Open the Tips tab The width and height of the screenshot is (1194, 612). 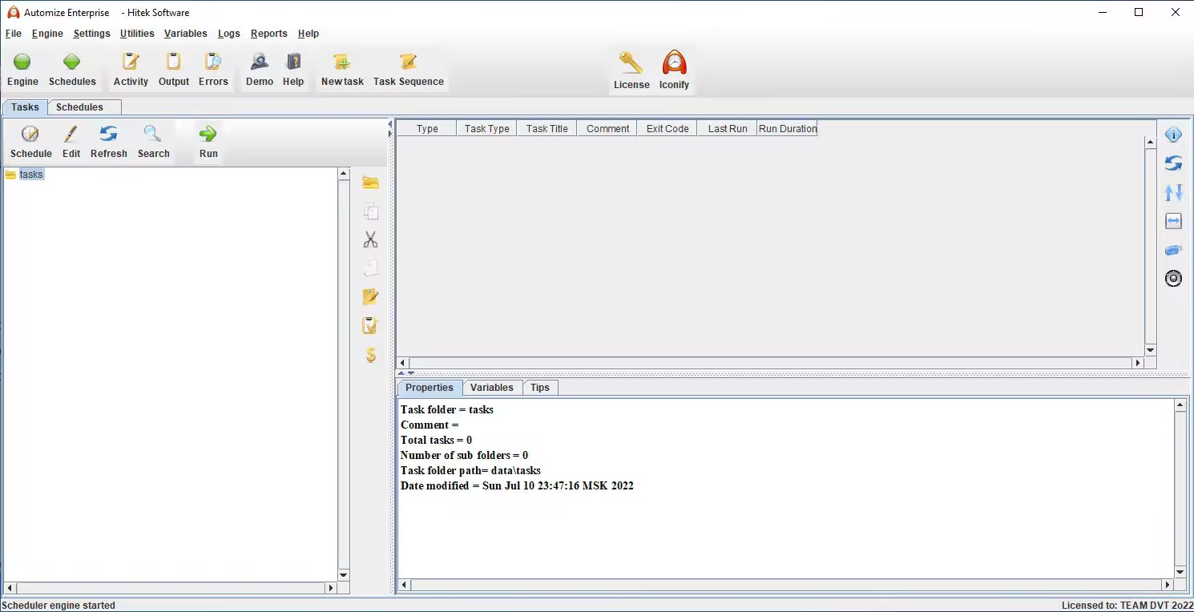(x=540, y=388)
